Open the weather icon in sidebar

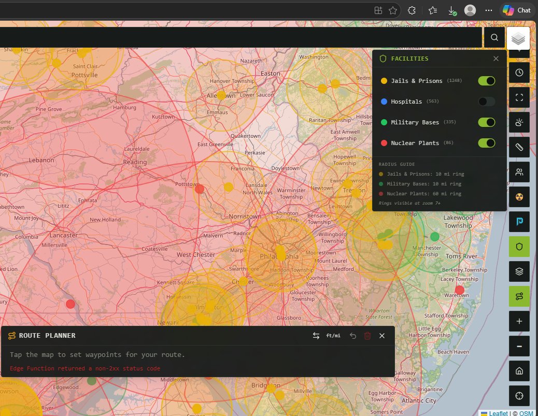(x=519, y=122)
